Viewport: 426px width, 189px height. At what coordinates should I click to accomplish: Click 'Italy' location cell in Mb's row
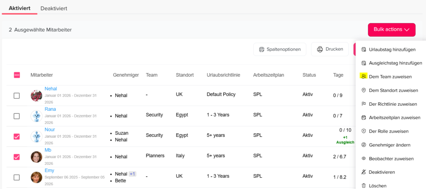(x=180, y=156)
